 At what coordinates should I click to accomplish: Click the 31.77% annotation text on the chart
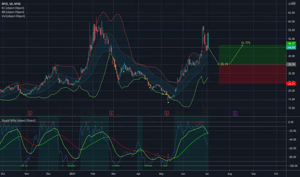point(246,43)
